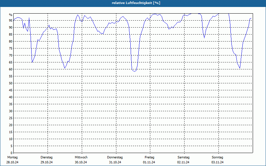This screenshot has height=166, width=266.
Task: Click the date '03.11.24'
Action: [x=217, y=162]
